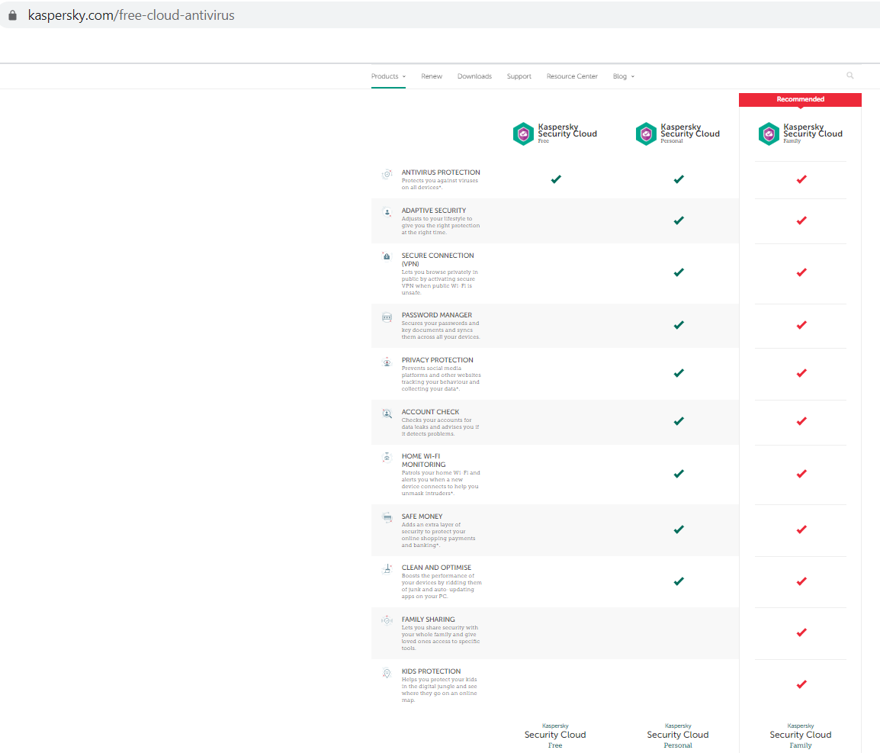The image size is (880, 753).
Task: Click the "Checks your accounts for data leaks" description
Action: tap(441, 426)
